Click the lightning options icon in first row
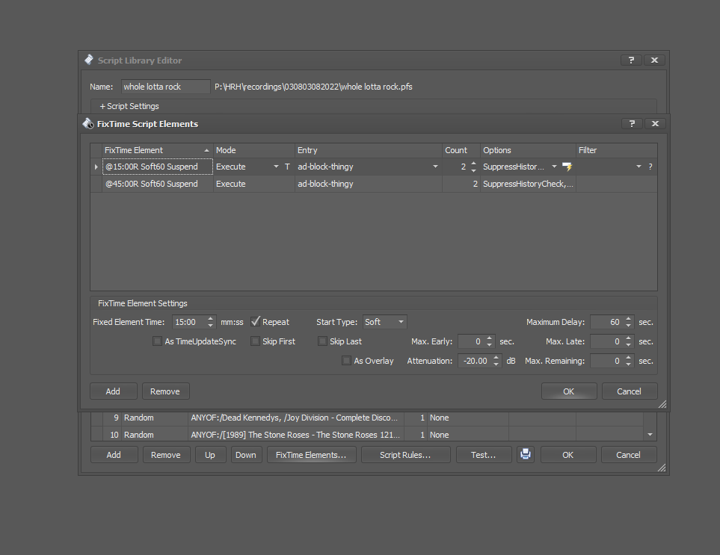This screenshot has height=555, width=720. pyautogui.click(x=567, y=167)
